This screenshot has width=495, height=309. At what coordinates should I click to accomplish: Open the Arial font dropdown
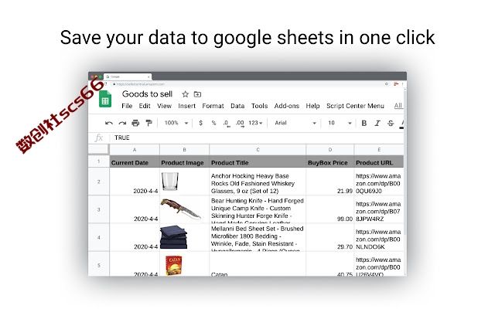tap(295, 123)
